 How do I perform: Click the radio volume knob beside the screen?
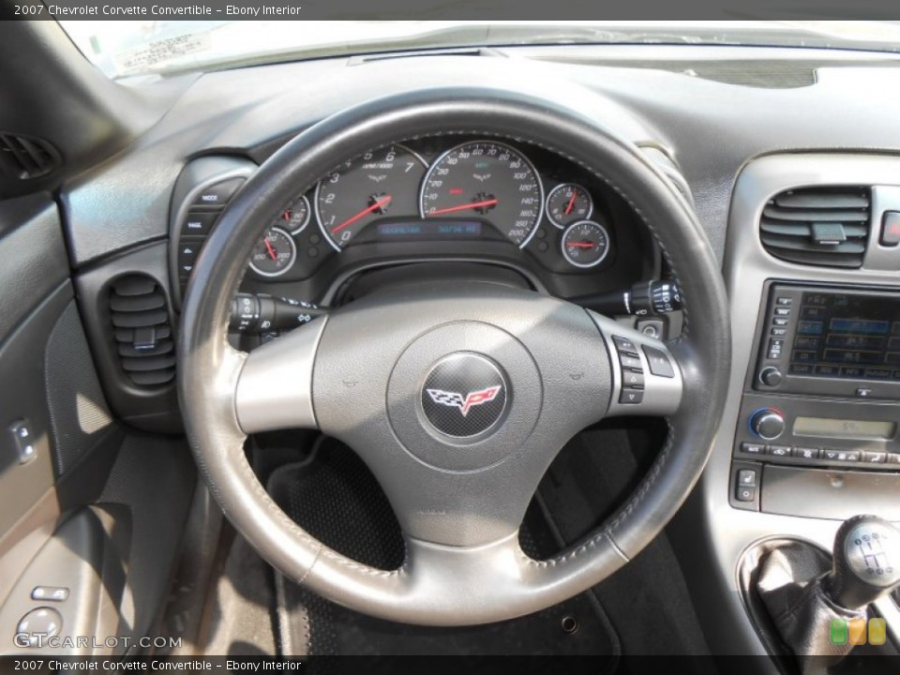click(770, 377)
